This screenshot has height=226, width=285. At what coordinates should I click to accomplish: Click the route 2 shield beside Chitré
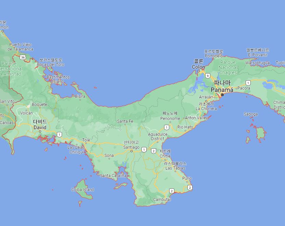coord(153,151)
